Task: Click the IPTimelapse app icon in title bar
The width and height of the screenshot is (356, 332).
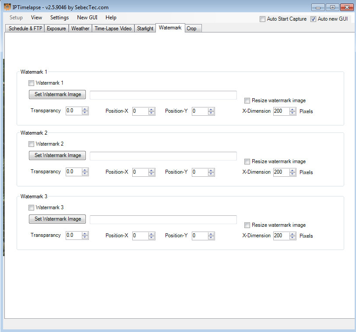Action: coord(7,7)
